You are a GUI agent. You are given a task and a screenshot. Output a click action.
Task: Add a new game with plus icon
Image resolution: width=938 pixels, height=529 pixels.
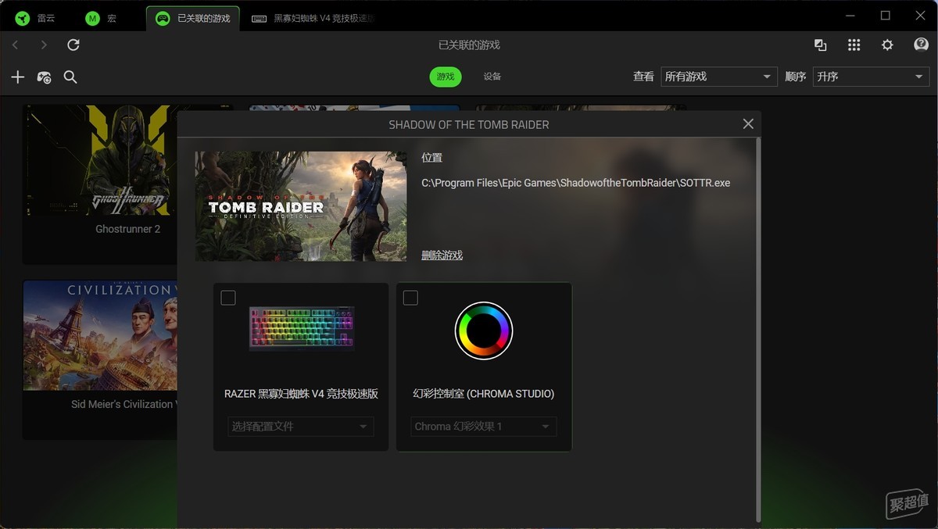point(18,77)
